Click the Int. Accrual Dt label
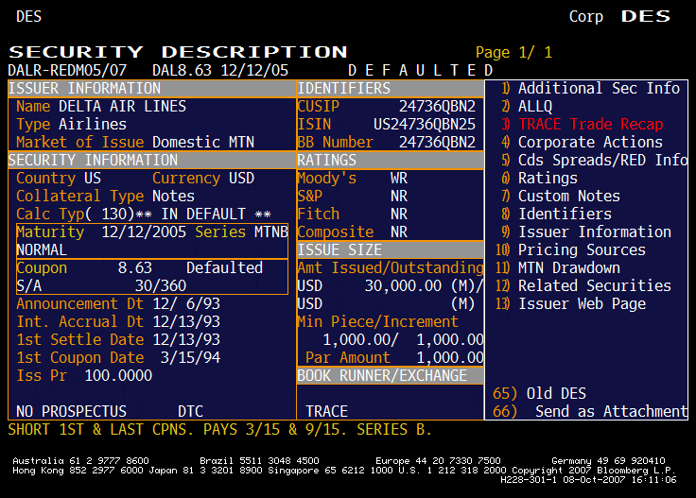The image size is (696, 498). (x=79, y=322)
